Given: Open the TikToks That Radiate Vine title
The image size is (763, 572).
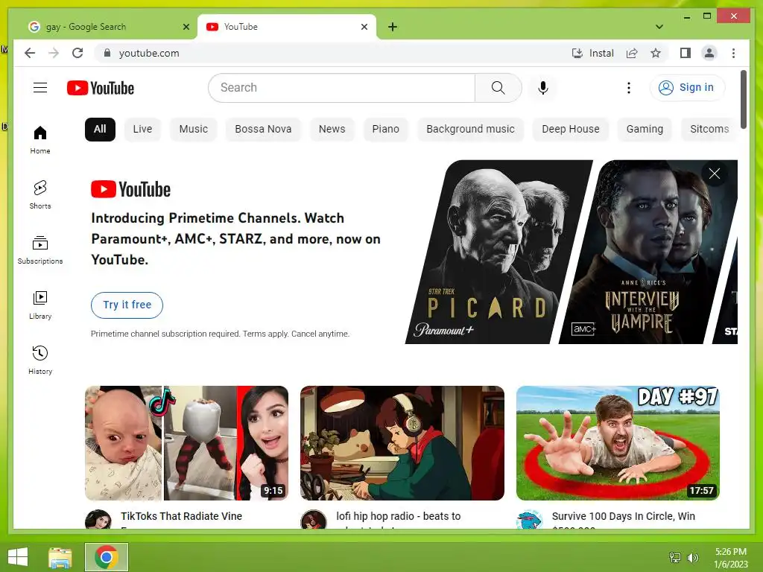Looking at the screenshot, I should pyautogui.click(x=181, y=517).
